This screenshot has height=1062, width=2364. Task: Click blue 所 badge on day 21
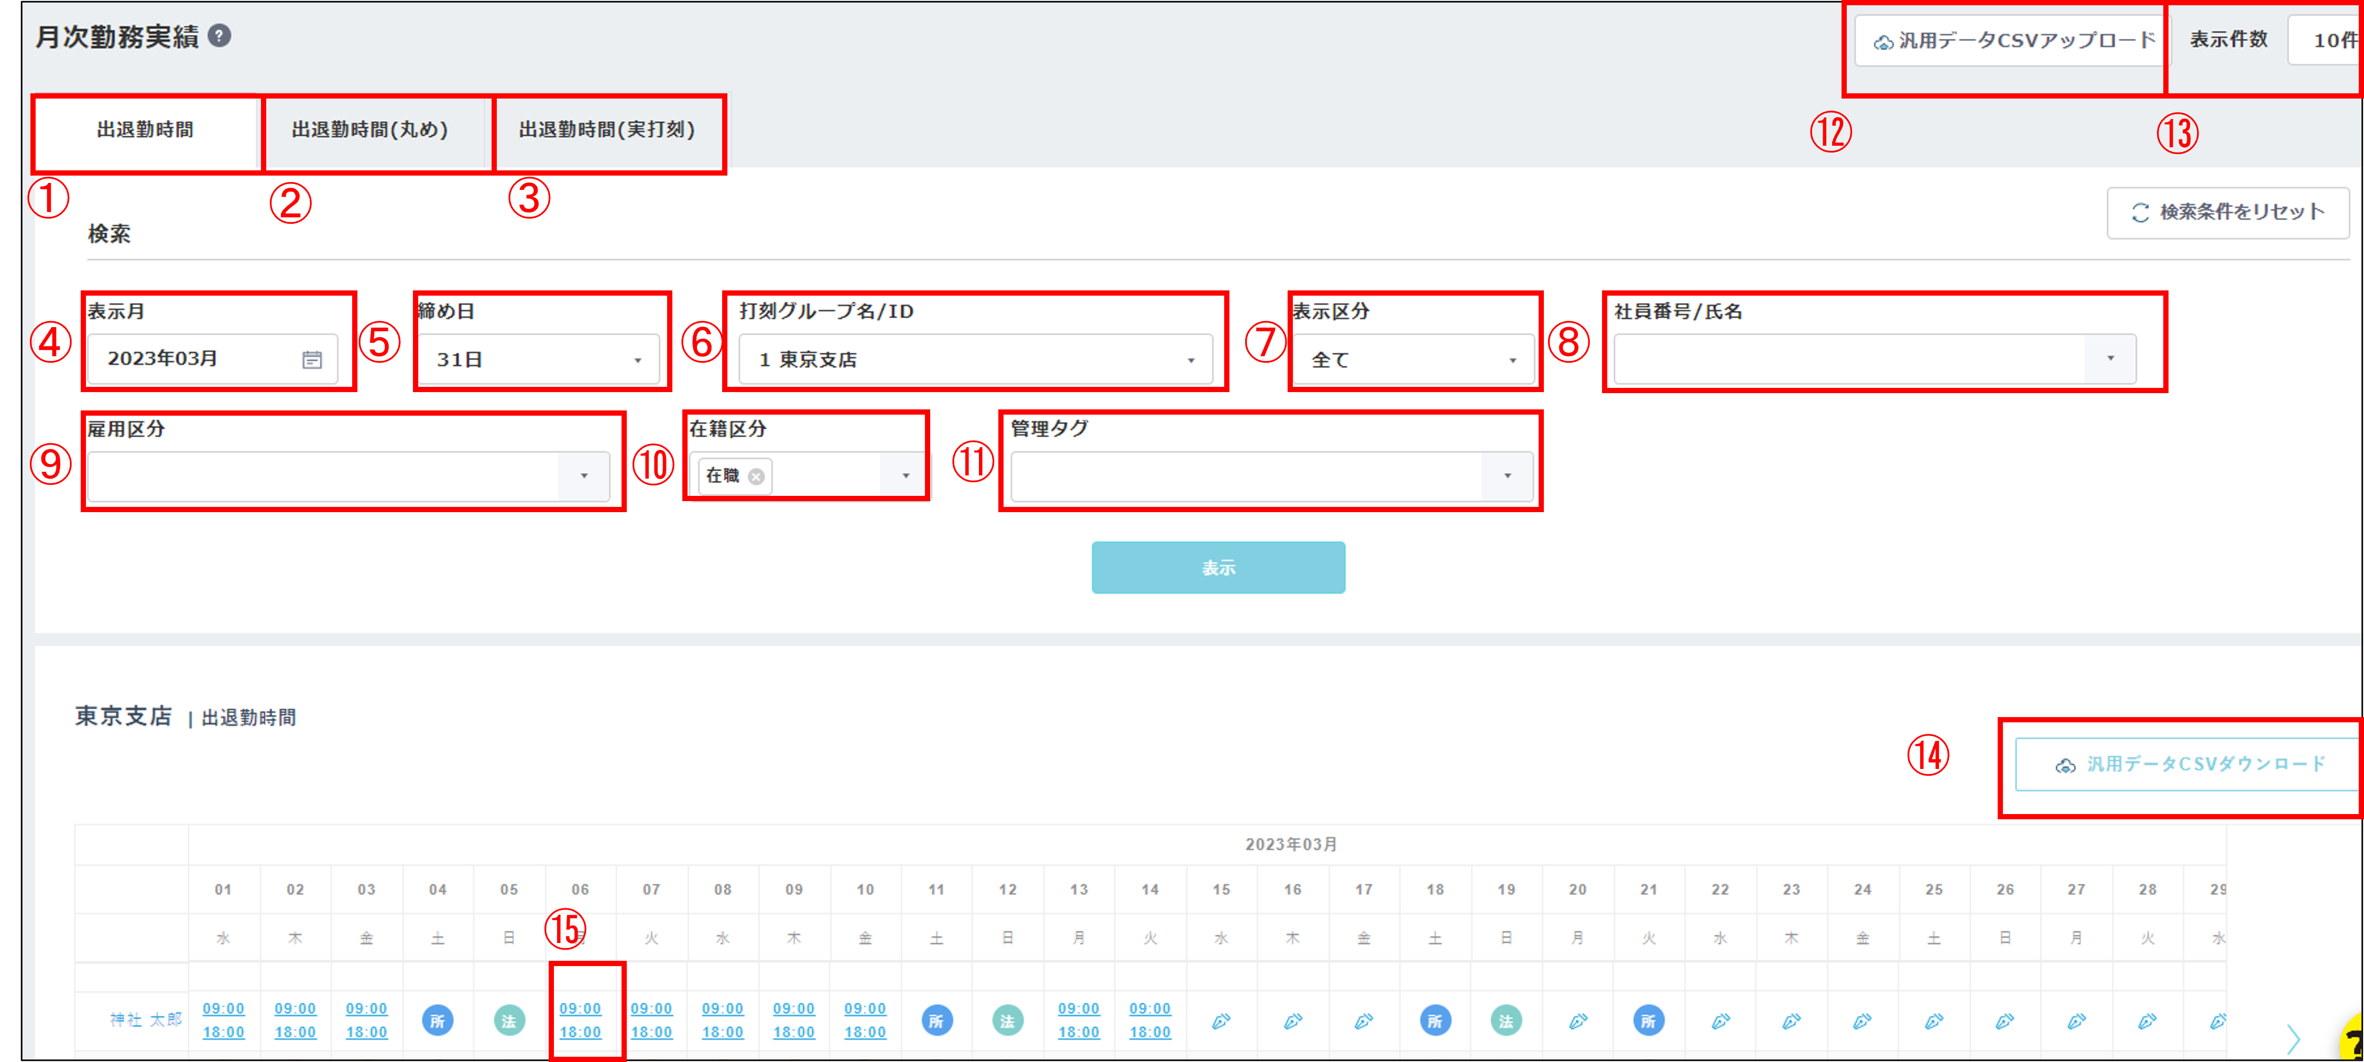1648,1021
